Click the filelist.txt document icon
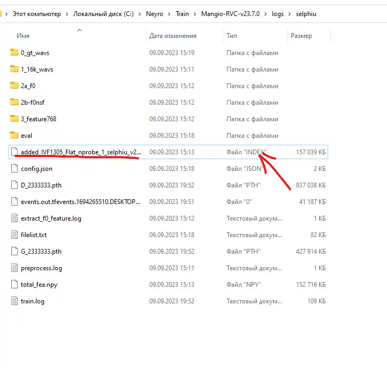This screenshot has height=368, width=387. (14, 234)
